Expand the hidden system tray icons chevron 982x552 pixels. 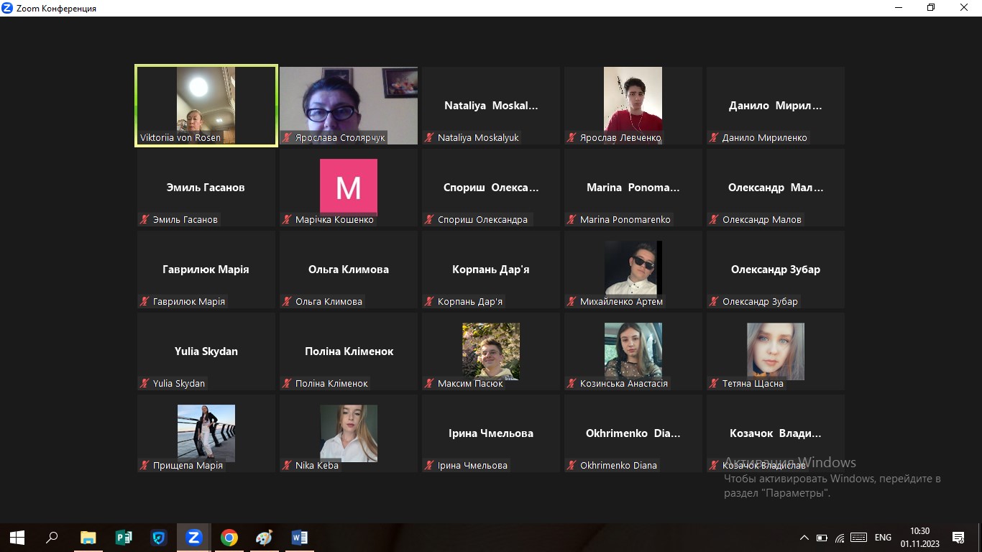point(804,538)
